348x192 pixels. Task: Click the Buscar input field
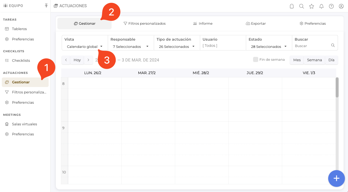312,46
